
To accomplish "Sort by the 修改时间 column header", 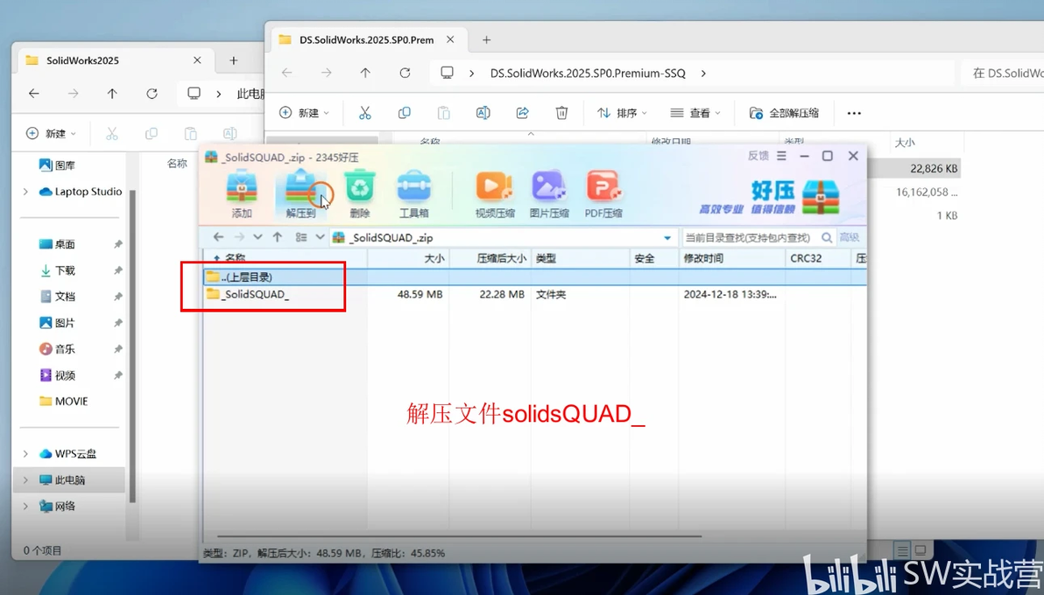I will tap(731, 258).
